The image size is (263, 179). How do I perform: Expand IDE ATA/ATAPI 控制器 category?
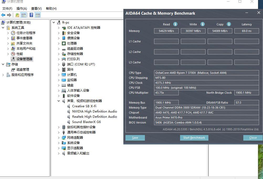(59, 28)
